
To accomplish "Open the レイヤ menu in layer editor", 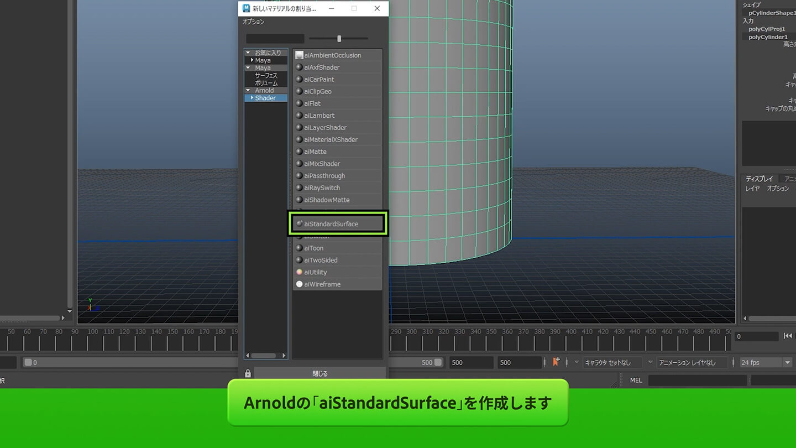I will [752, 189].
